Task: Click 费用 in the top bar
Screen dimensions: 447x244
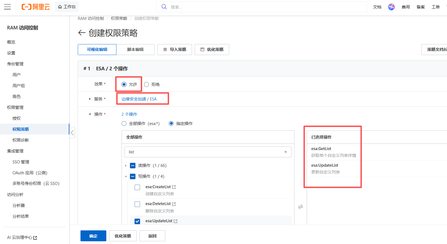Action: (406, 7)
